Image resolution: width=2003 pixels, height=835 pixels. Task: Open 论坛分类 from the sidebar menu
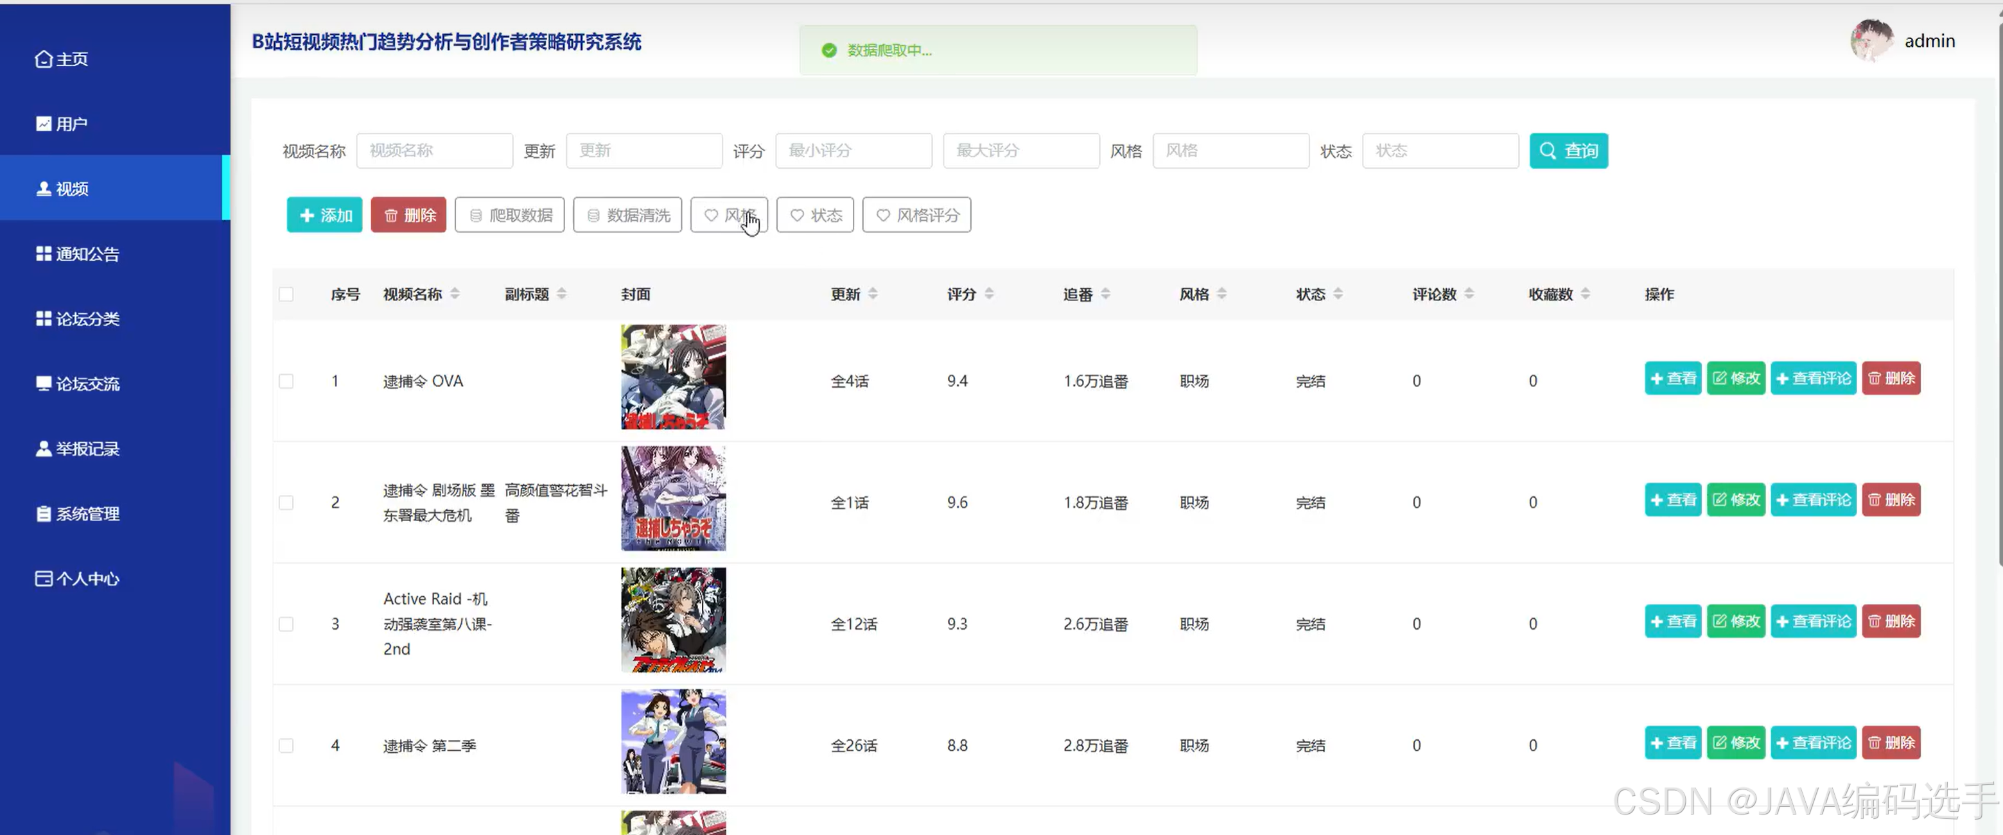(77, 318)
